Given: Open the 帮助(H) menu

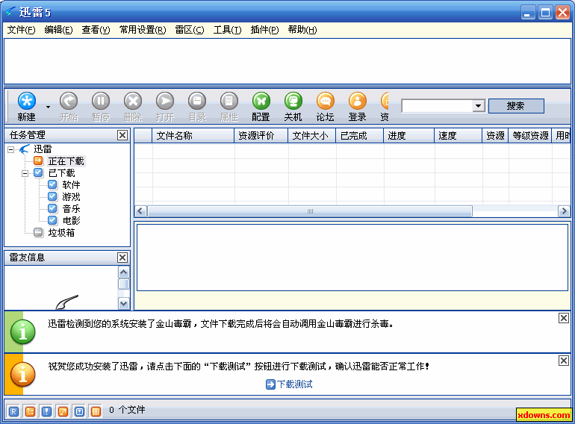Looking at the screenshot, I should [302, 30].
